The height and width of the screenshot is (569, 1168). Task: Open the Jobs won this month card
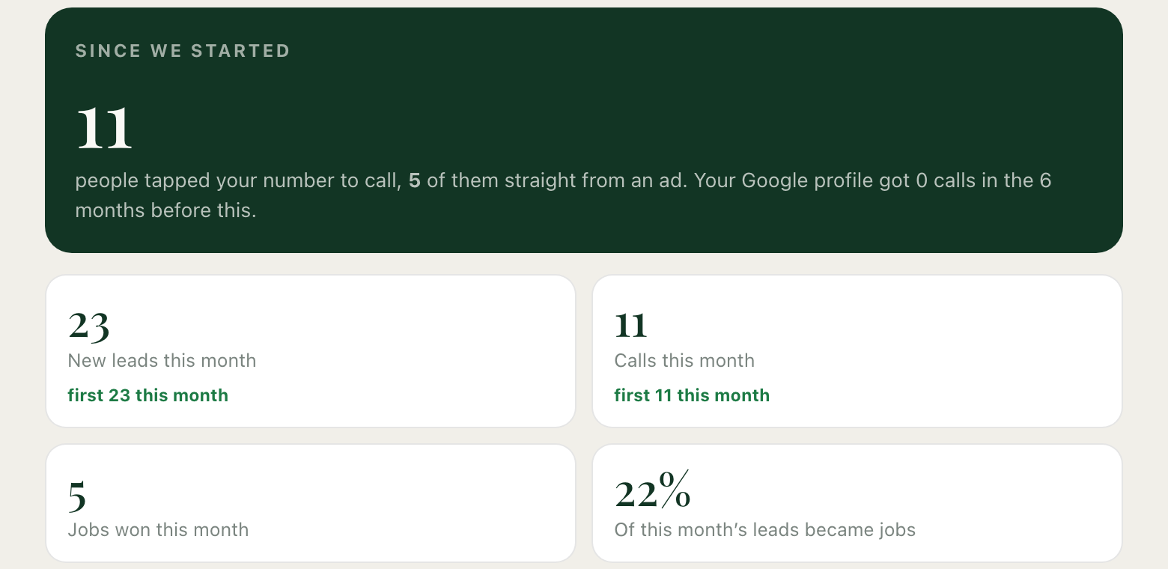(311, 503)
